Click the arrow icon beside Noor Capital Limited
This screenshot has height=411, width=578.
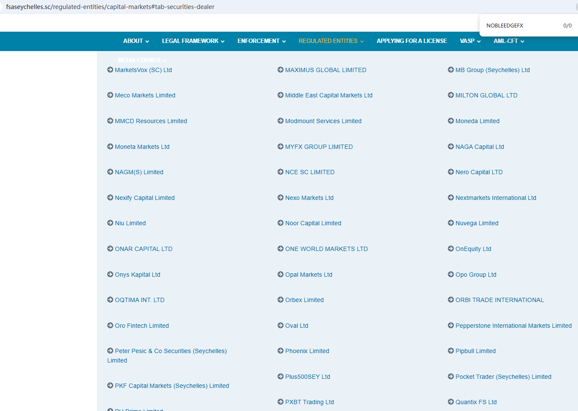tap(280, 223)
